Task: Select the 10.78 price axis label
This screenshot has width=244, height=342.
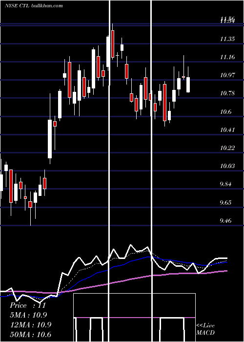Action: 227,94
